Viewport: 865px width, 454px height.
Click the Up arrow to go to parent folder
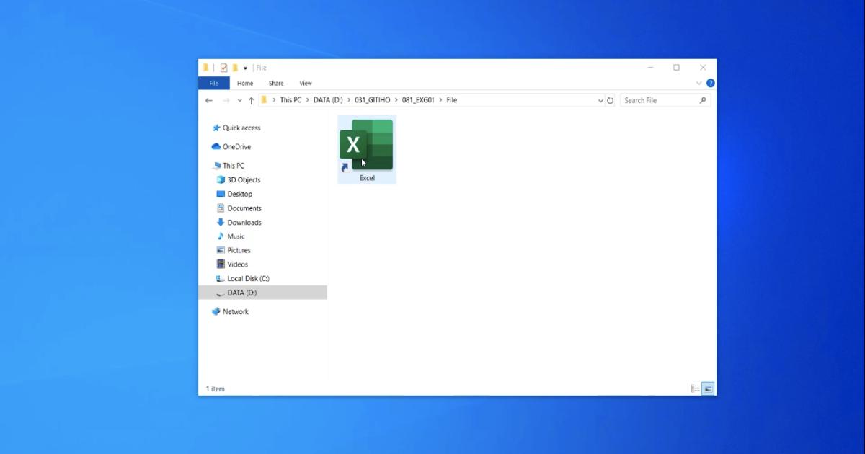tap(251, 100)
